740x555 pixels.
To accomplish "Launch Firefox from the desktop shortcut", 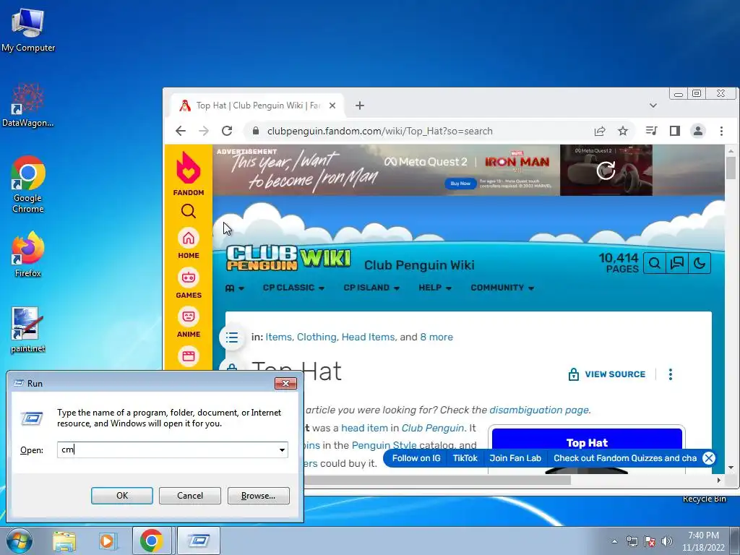I will tap(28, 254).
